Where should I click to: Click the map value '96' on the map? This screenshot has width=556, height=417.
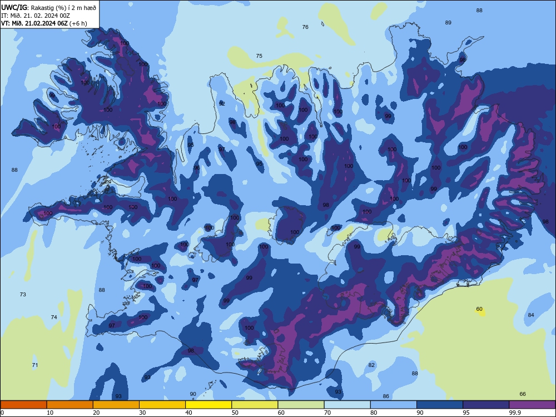coord(197,168)
